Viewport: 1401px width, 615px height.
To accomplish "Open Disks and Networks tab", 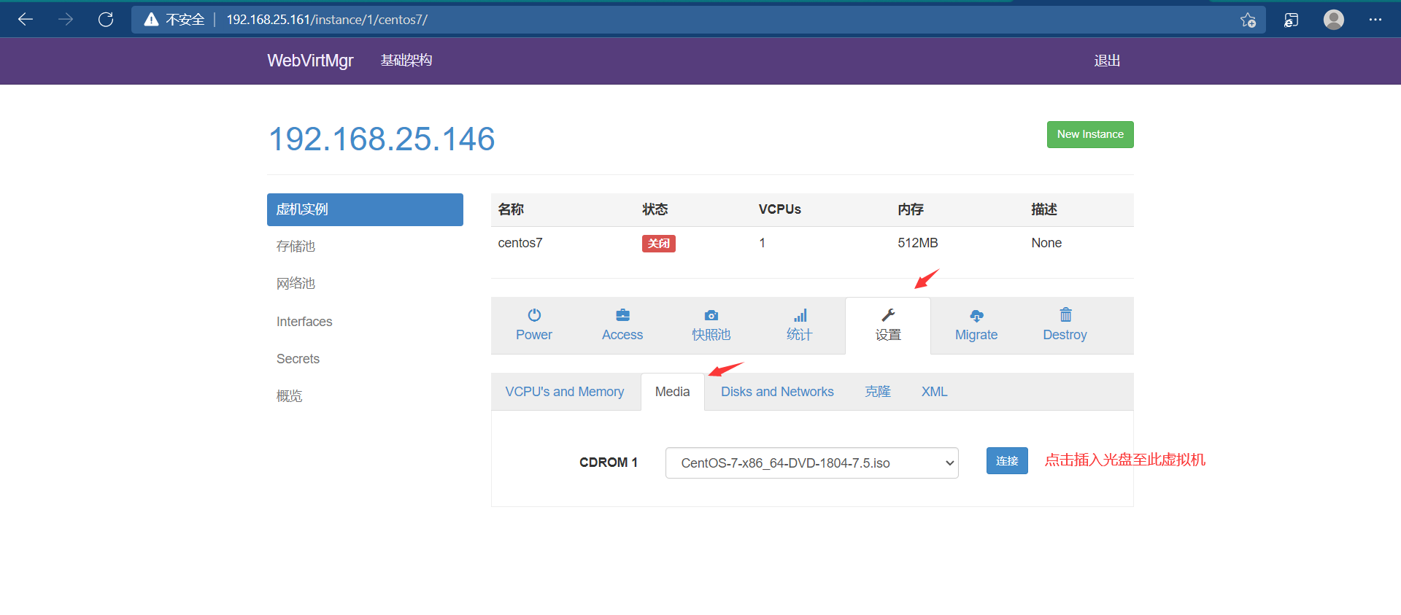I will click(x=777, y=392).
